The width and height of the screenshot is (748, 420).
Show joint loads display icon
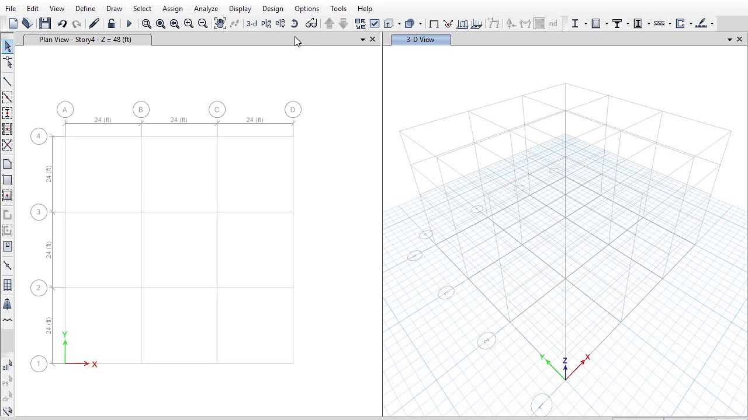tap(448, 23)
